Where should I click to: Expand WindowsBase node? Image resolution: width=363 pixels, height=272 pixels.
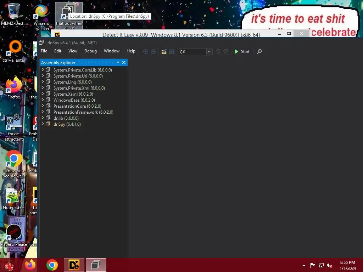coord(43,100)
